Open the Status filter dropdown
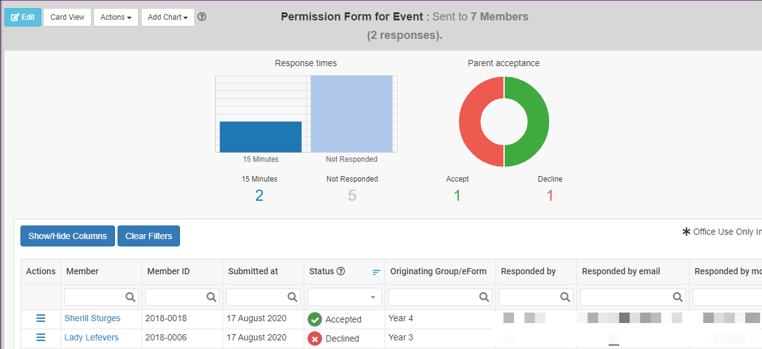Viewport: 762px width, 349px height. pos(344,297)
